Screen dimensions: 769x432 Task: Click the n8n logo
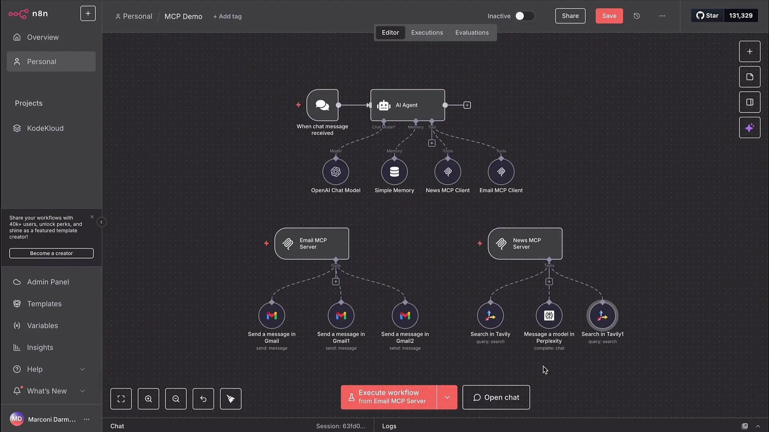[x=28, y=14]
